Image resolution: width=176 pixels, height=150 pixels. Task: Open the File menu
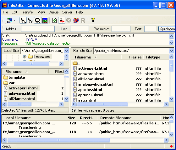5,12
